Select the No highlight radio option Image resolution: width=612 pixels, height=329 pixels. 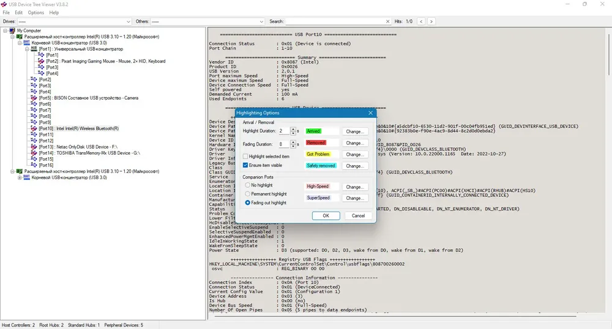pos(247,185)
